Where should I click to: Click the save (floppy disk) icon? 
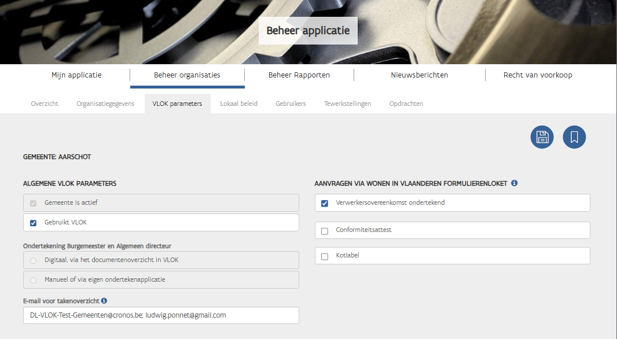(x=542, y=137)
